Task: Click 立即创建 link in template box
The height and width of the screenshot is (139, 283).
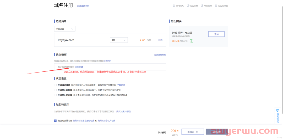Action: pos(79,67)
